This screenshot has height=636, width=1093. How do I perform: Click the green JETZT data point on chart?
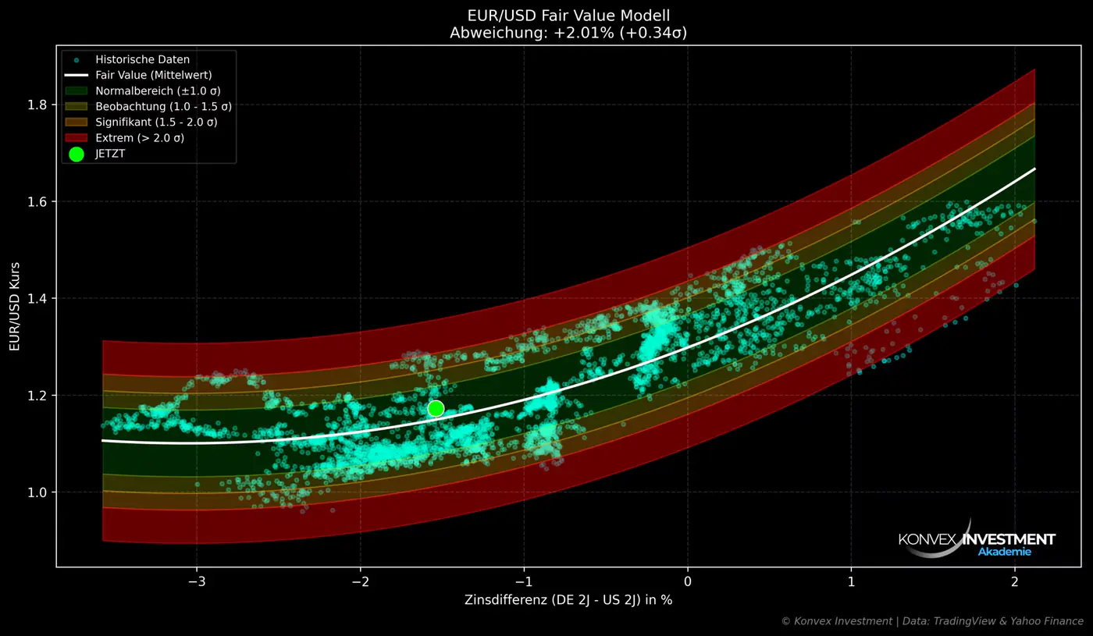coord(436,408)
